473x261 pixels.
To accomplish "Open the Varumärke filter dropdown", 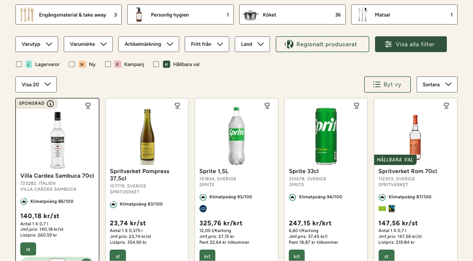I will (x=88, y=44).
